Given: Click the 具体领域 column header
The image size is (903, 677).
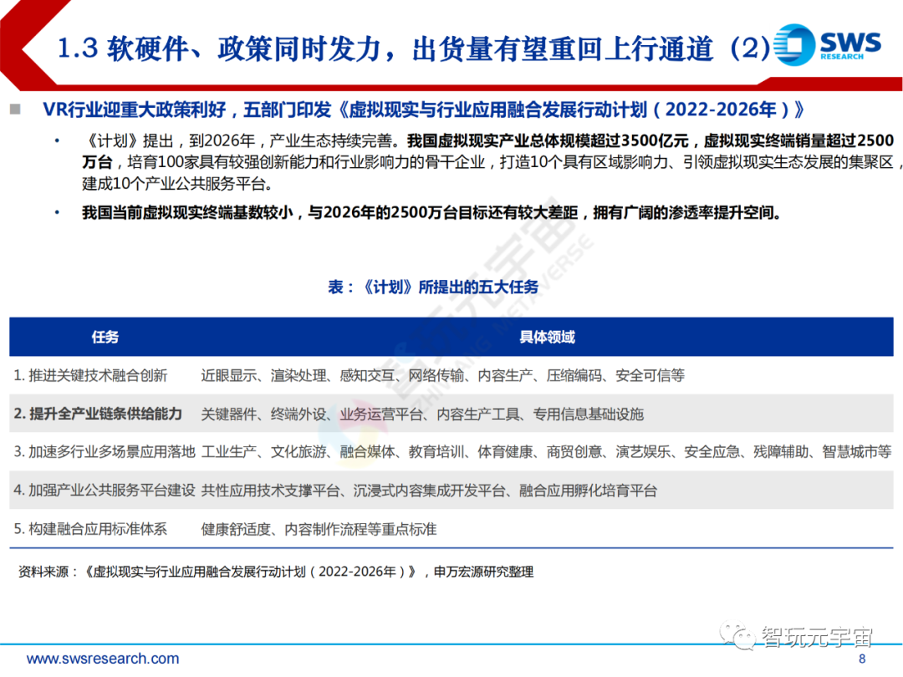Looking at the screenshot, I should [547, 337].
